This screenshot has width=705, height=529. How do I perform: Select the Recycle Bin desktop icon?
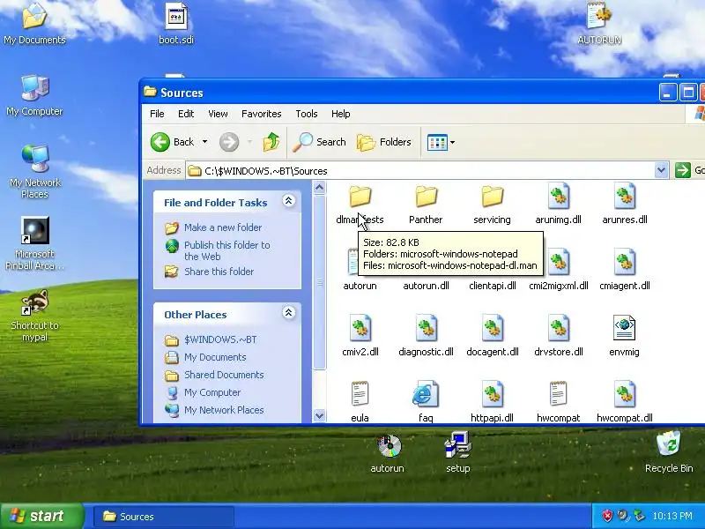pos(669,451)
